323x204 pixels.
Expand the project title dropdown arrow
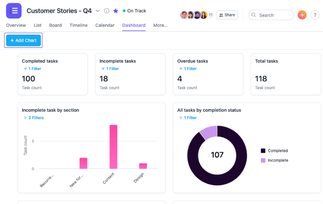98,11
